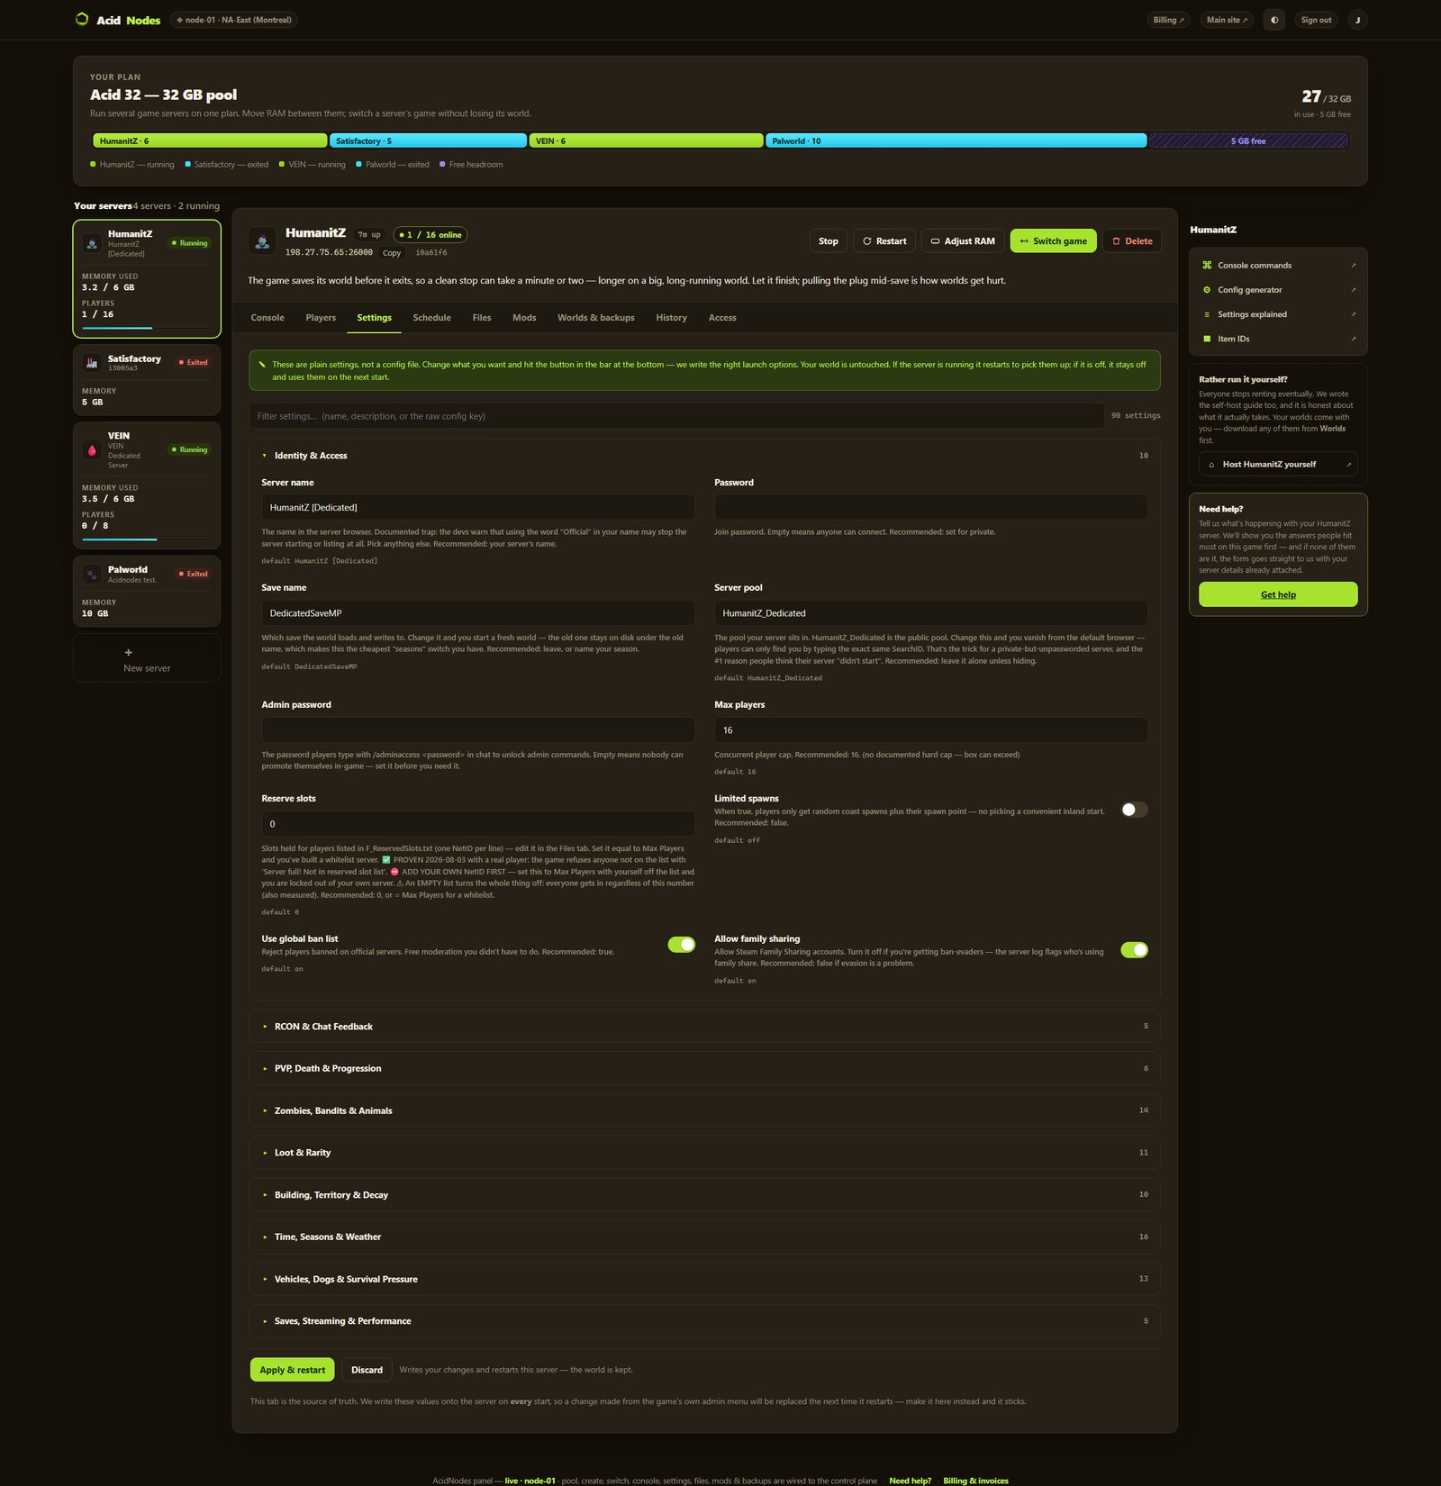Open the Billing external link
Viewport: 1441px width, 1486px height.
[x=1169, y=20]
